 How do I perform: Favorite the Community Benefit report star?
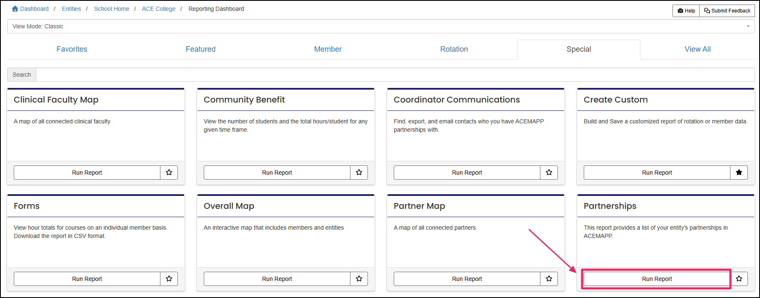359,173
